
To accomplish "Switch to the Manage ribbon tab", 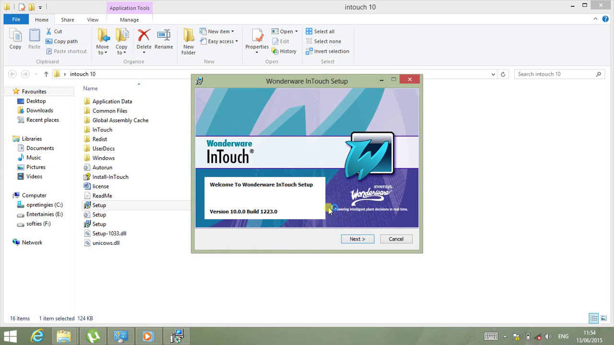I will [x=130, y=20].
